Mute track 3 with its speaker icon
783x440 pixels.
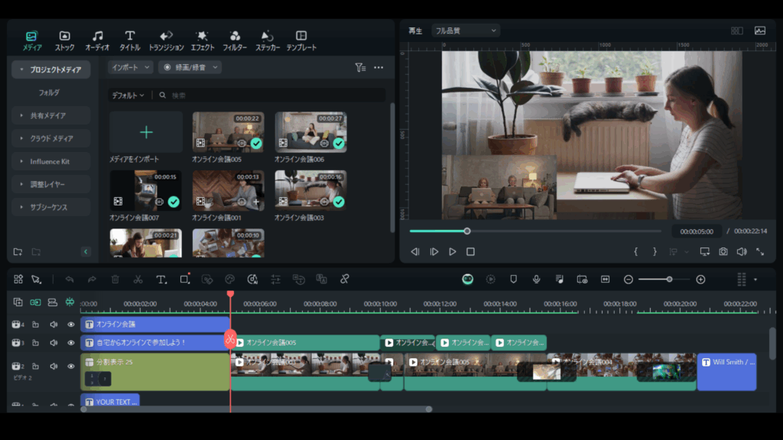tap(54, 343)
